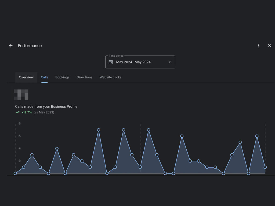
Task: Select the first data point at chart's left edge
Action: [15, 173]
